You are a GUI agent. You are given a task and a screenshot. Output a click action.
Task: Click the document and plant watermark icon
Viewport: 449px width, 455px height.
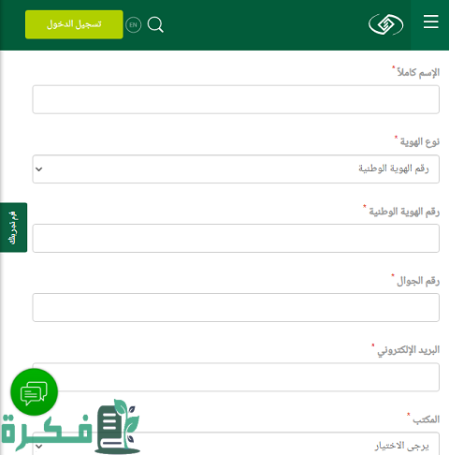click(118, 426)
